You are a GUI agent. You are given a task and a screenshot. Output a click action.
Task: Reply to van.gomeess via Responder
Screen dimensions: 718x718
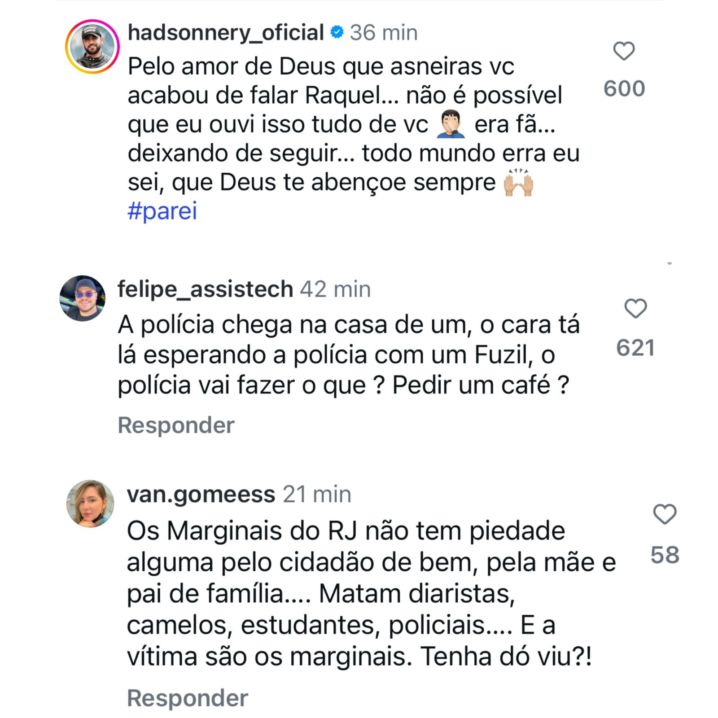[x=188, y=698]
